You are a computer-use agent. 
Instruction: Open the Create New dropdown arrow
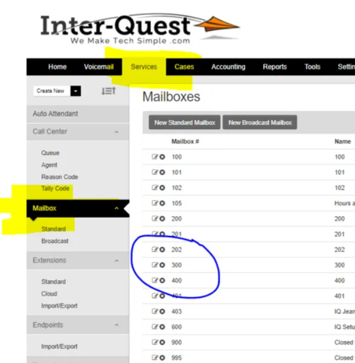76,91
